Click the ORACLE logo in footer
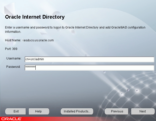The width and height of the screenshot is (156, 121). point(11,119)
